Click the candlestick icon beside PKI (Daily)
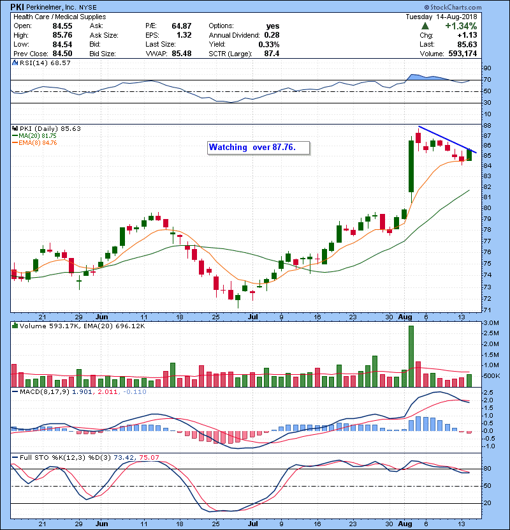The image size is (510, 530). click(x=15, y=128)
